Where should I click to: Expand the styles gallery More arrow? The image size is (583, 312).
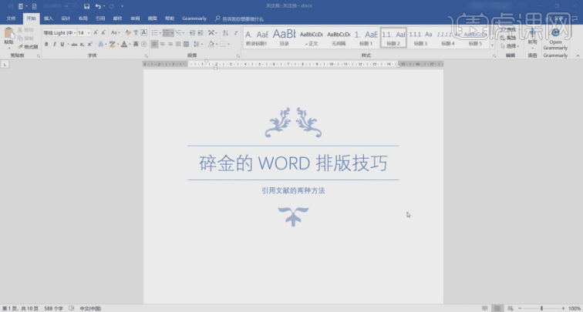[x=492, y=45]
